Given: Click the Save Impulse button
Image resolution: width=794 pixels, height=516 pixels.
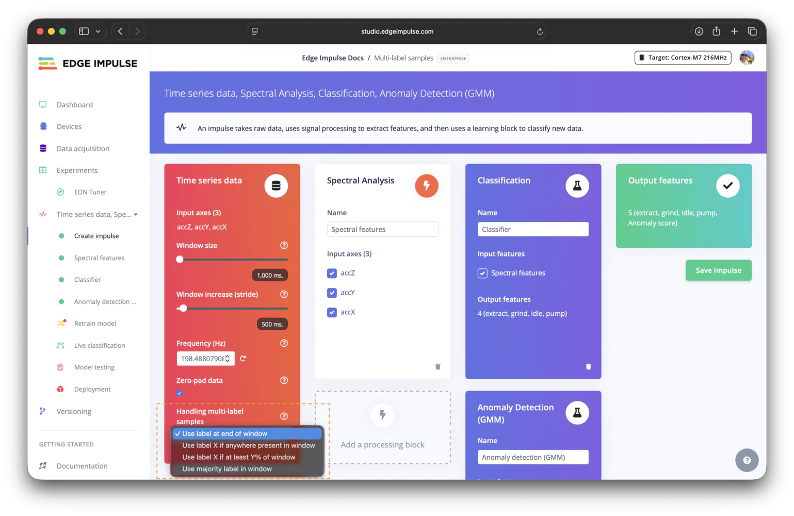Looking at the screenshot, I should pos(719,270).
